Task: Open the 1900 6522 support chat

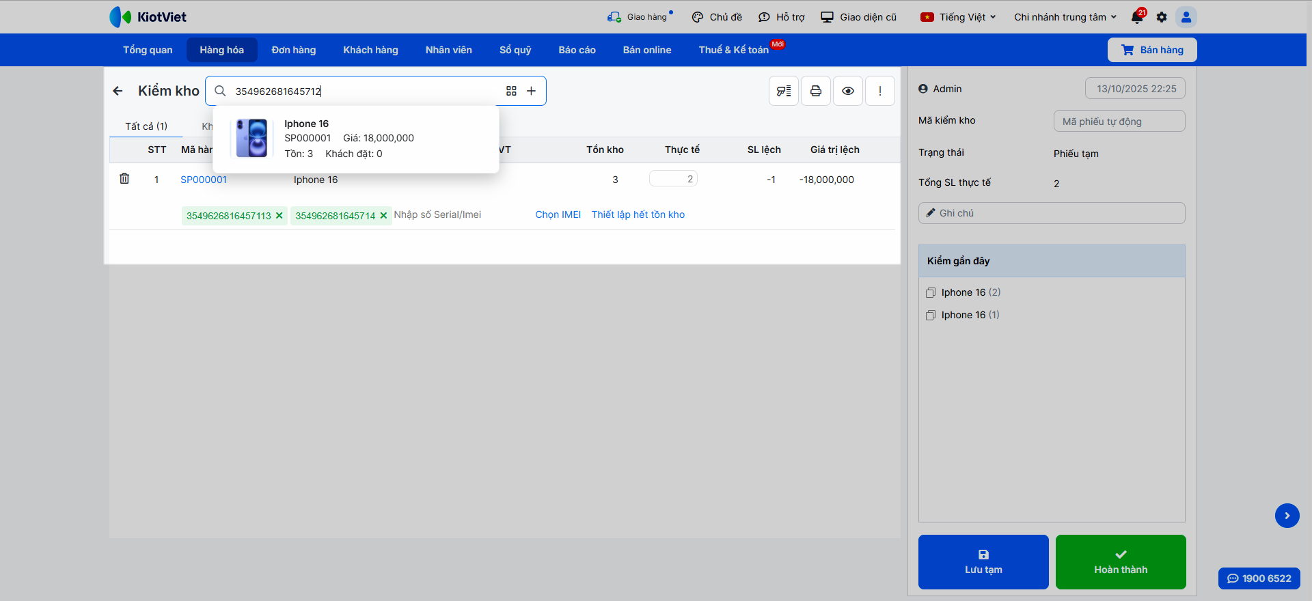Action: pos(1259,578)
